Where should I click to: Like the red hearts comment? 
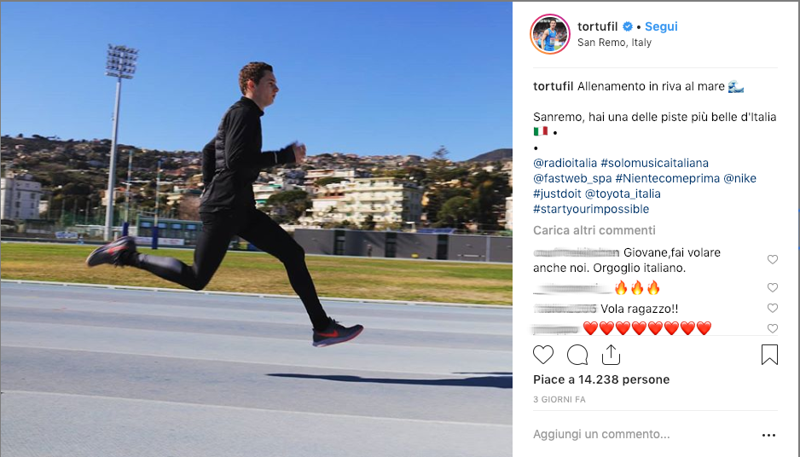[x=773, y=328]
